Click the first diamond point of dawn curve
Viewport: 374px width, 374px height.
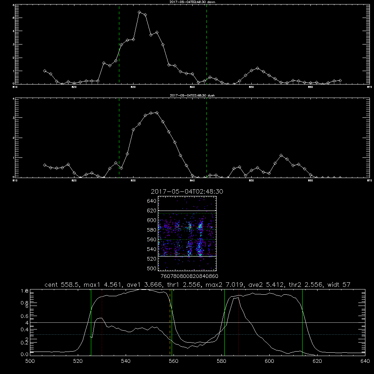click(45, 71)
